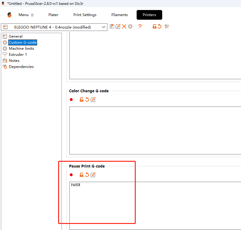
Task: Open the Filaments tab
Action: (x=120, y=15)
